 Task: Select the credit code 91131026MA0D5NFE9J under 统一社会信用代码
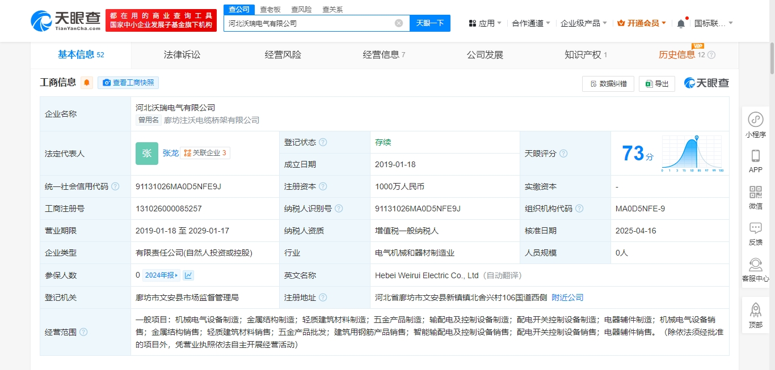click(x=178, y=186)
